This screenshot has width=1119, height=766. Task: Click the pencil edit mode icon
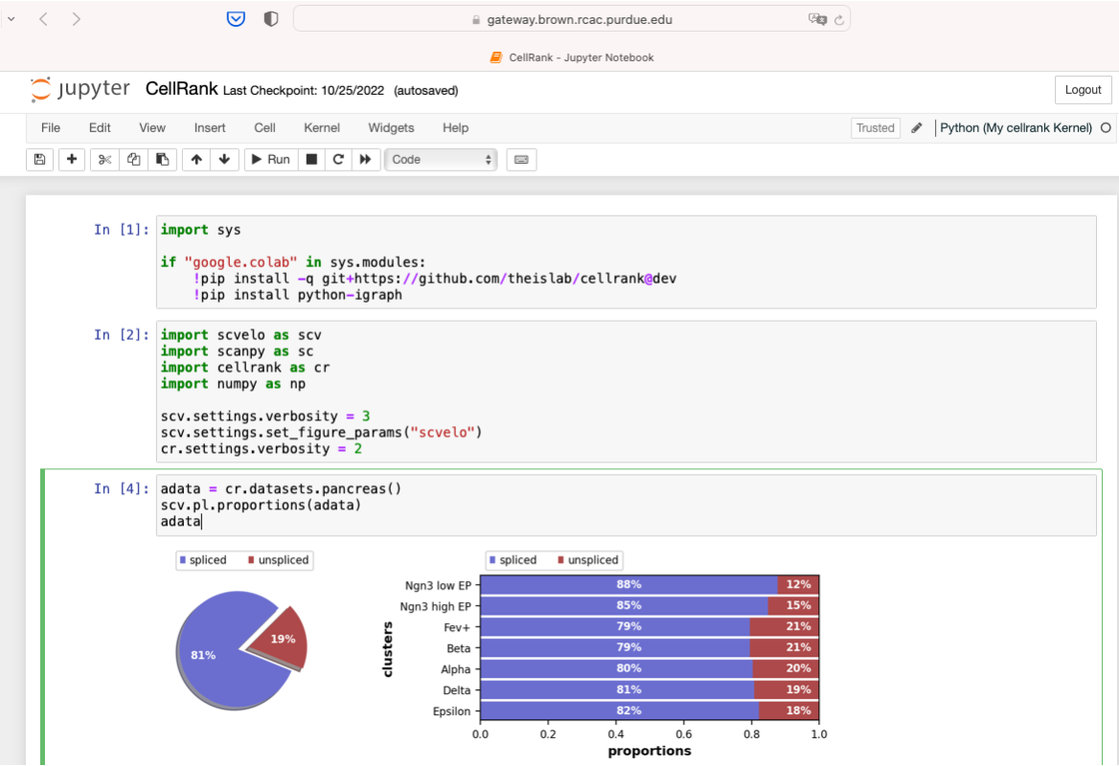tap(917, 127)
